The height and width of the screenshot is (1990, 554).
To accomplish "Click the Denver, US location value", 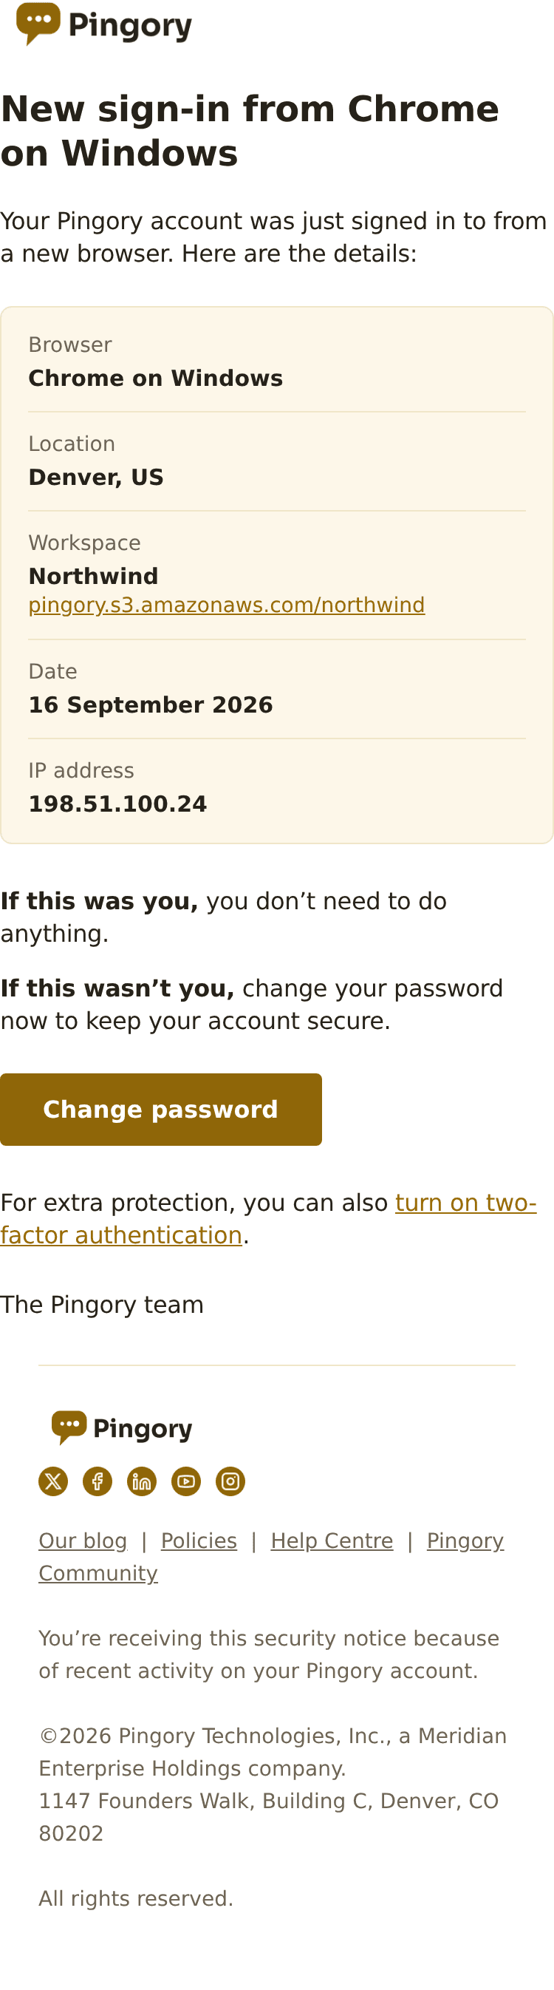I will pos(97,478).
